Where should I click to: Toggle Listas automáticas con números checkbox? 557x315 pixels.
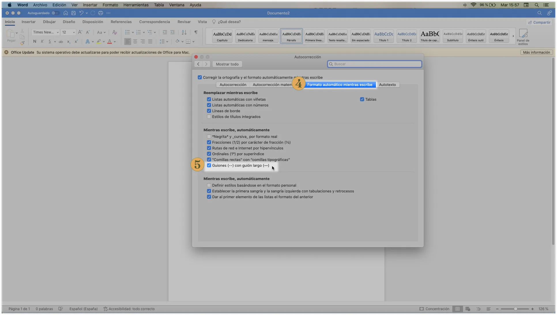[x=209, y=105]
